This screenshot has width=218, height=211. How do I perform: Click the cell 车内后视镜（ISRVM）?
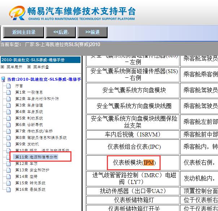tap(133, 134)
